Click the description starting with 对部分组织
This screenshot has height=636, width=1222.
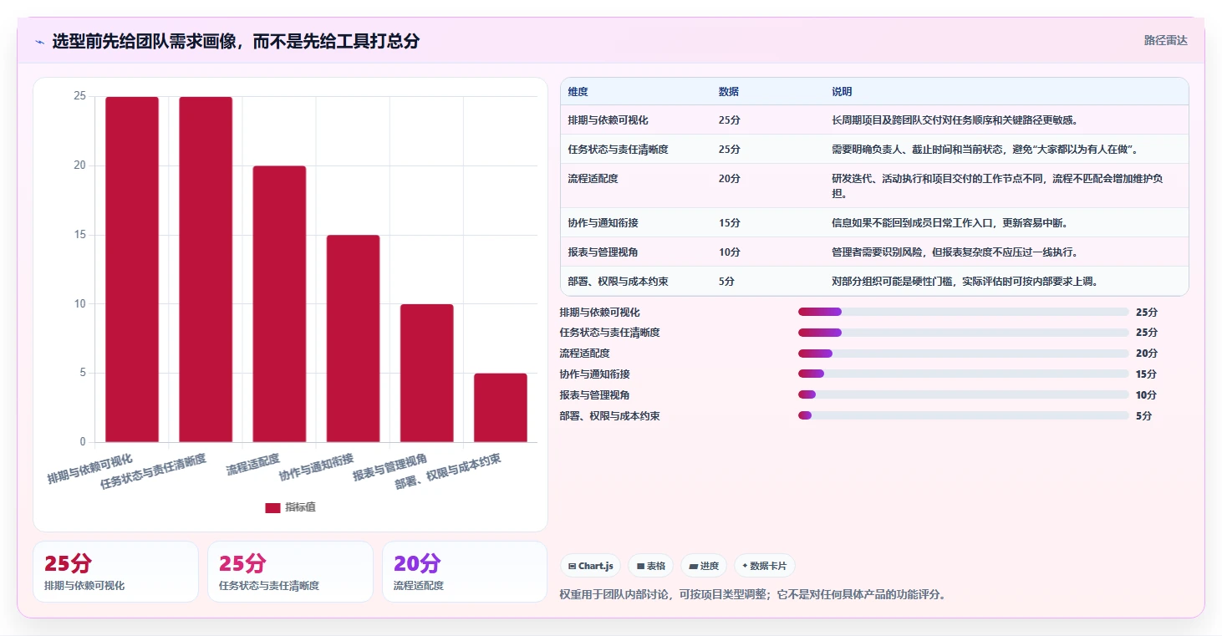(965, 282)
